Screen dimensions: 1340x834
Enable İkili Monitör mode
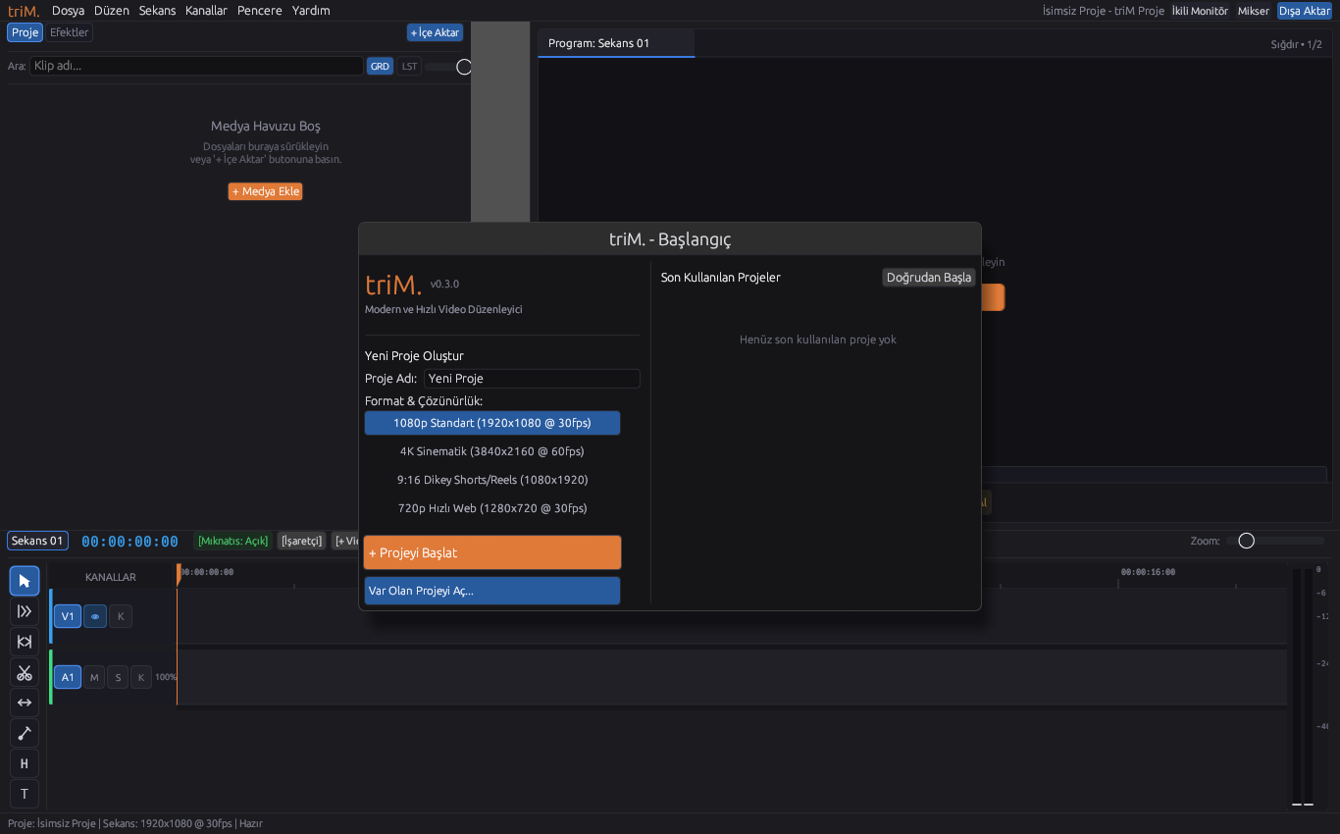point(1200,11)
